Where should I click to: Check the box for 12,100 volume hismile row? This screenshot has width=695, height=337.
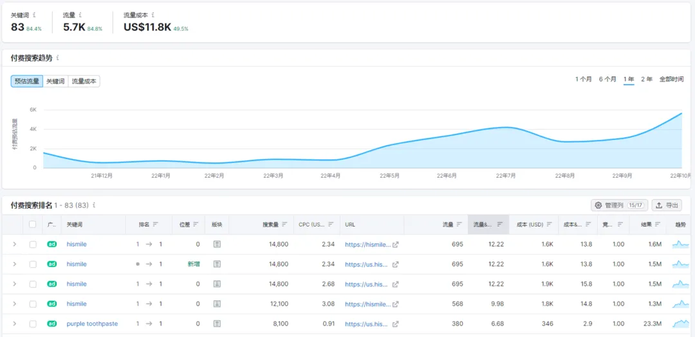pyautogui.click(x=33, y=304)
